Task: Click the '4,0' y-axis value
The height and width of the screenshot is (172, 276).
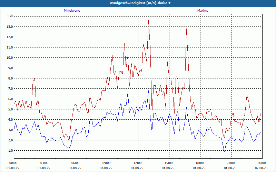Action: point(11,119)
